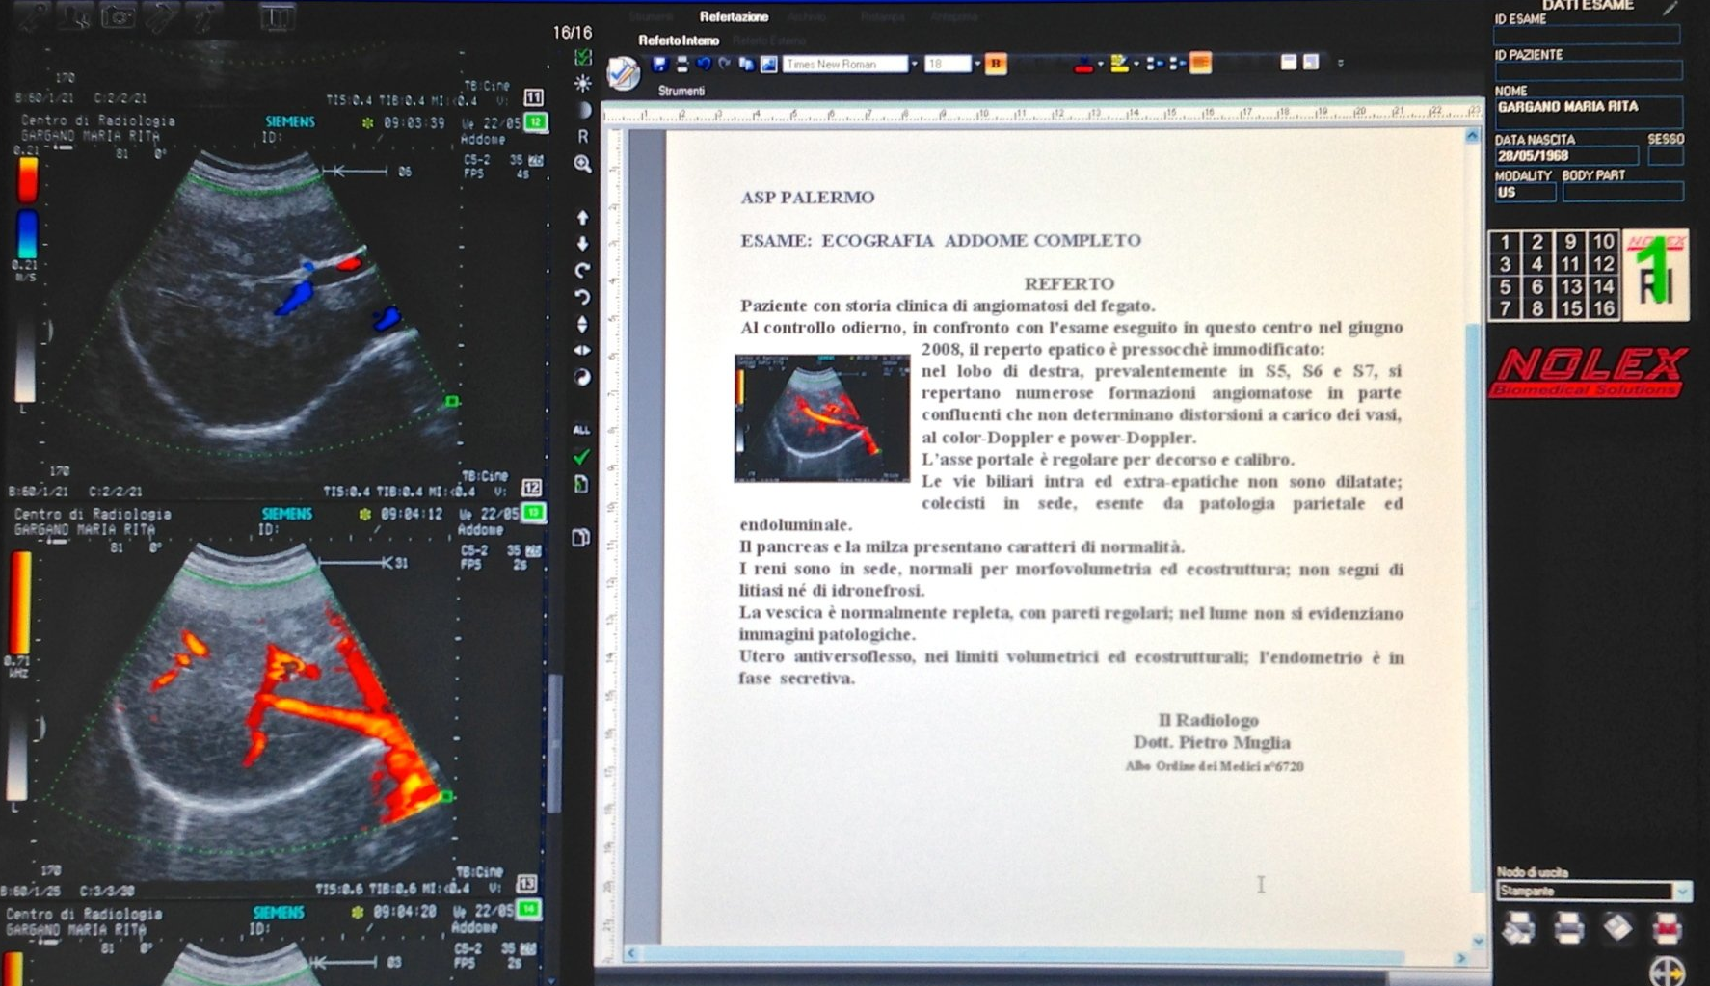Screen dimensions: 1710x986
Task: Flip image vertically
Action: coord(582,324)
